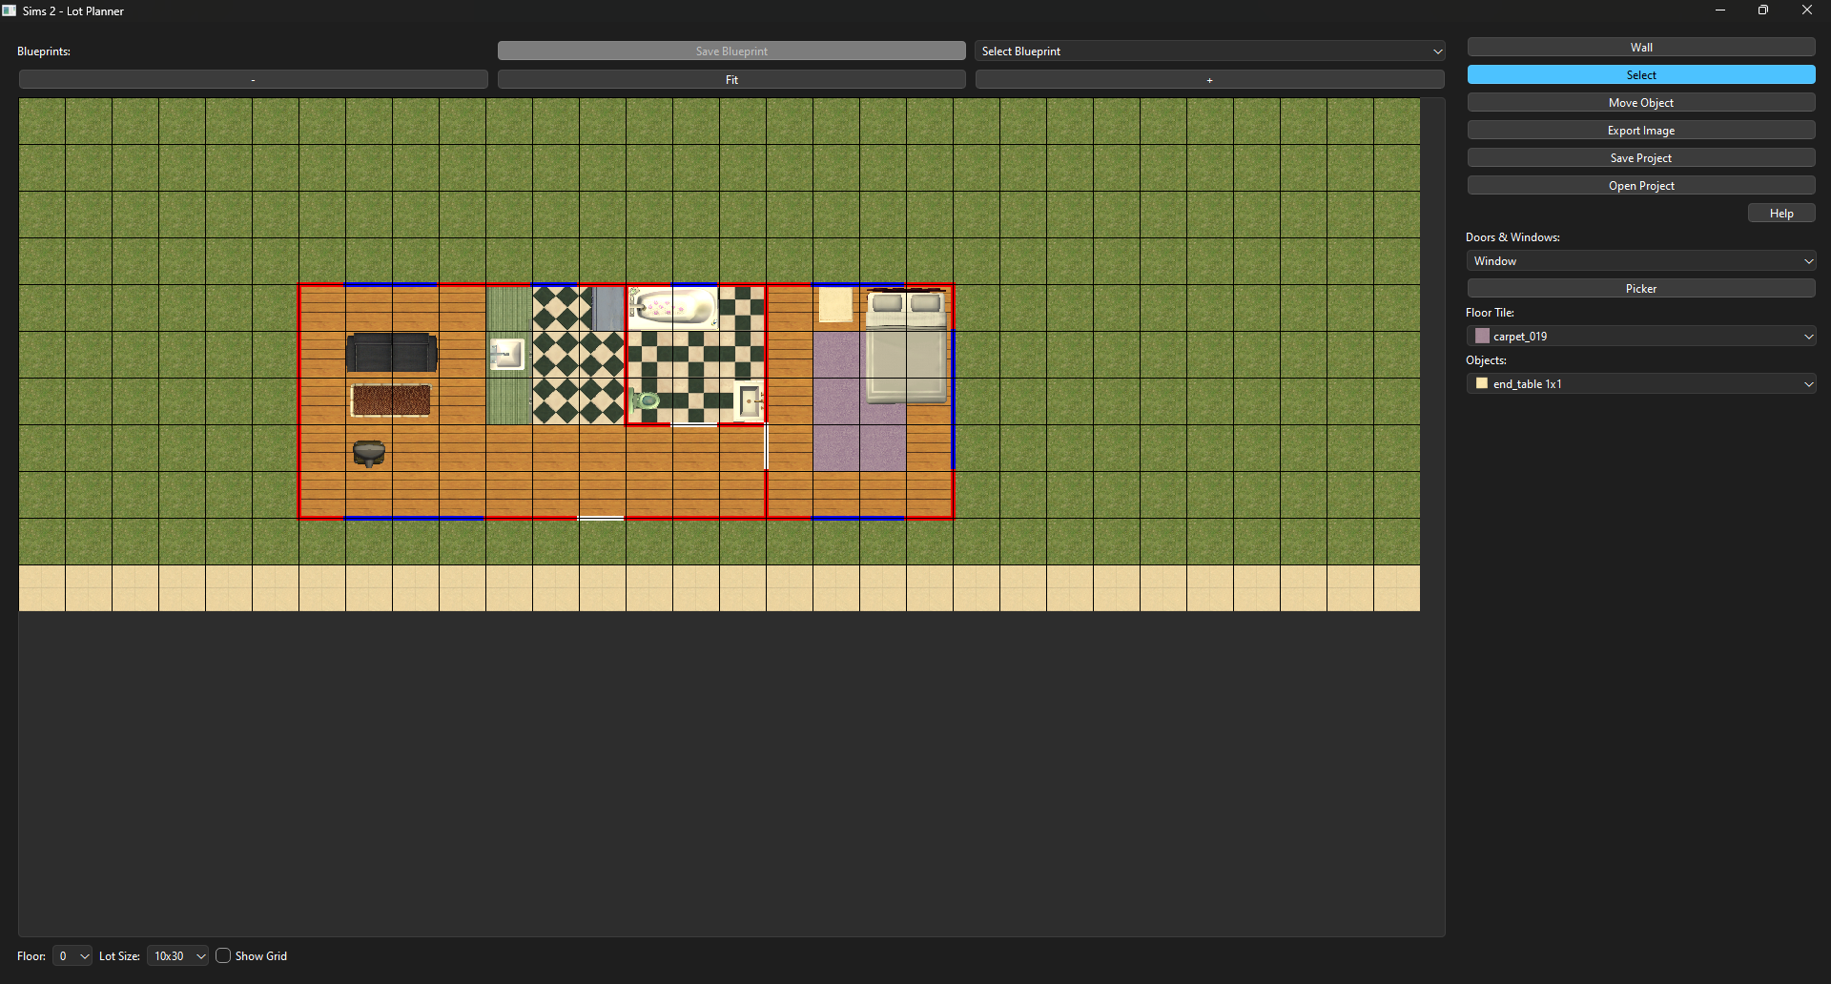This screenshot has width=1831, height=984.
Task: Open the Floor level dropdown
Action: click(72, 955)
